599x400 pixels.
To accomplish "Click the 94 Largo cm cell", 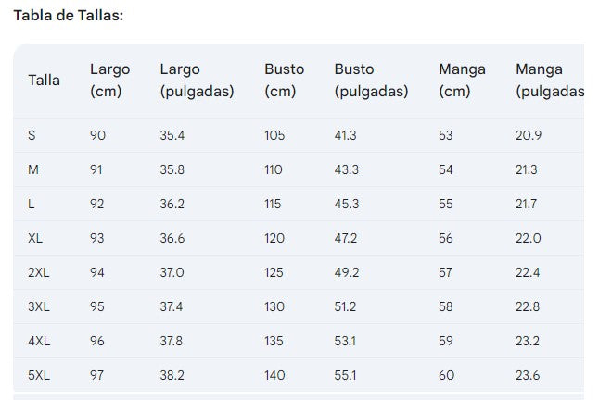I will [98, 272].
